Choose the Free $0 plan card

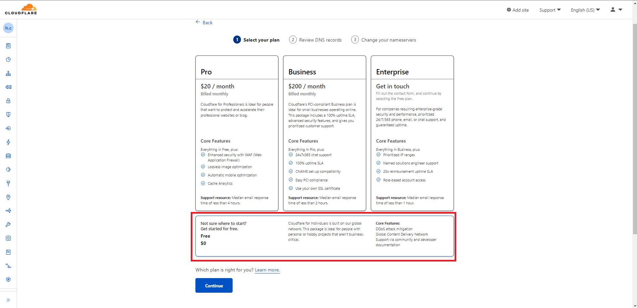point(325,236)
